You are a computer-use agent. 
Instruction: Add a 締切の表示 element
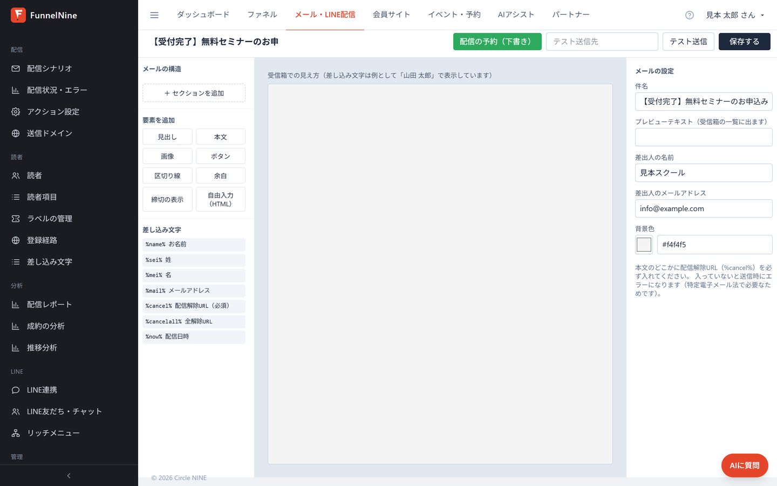[x=167, y=199]
